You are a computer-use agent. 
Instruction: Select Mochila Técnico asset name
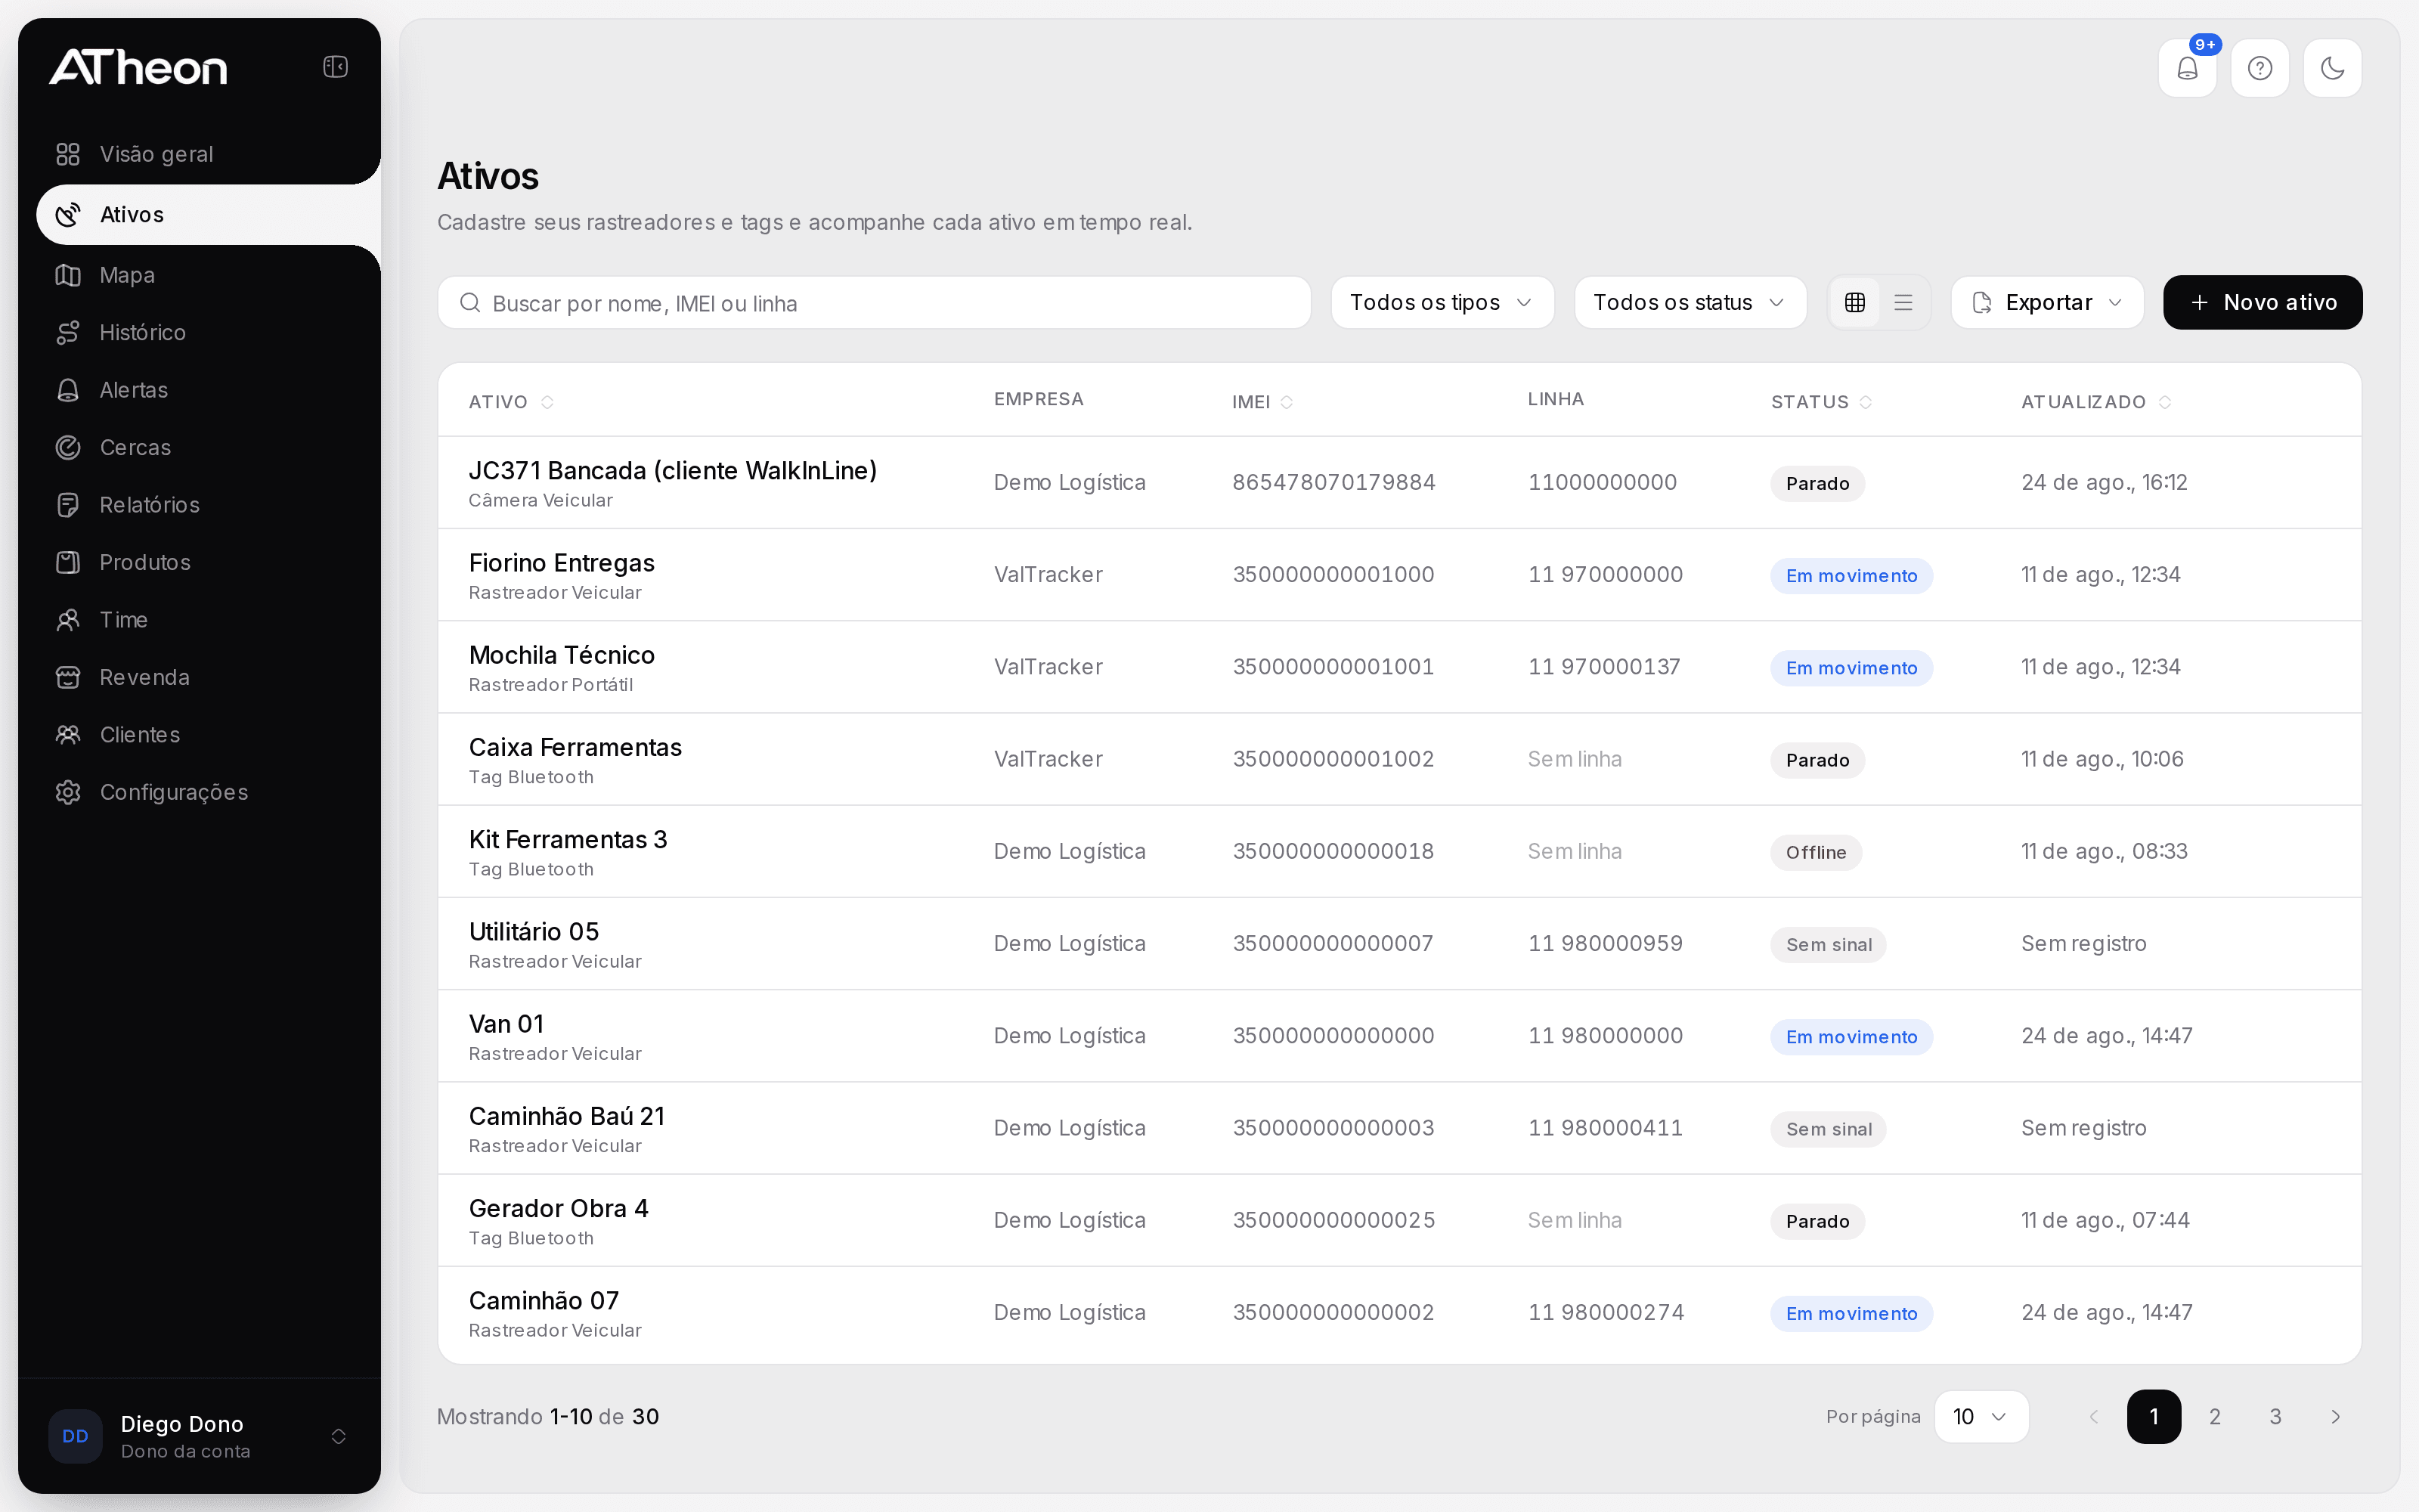pyautogui.click(x=562, y=655)
